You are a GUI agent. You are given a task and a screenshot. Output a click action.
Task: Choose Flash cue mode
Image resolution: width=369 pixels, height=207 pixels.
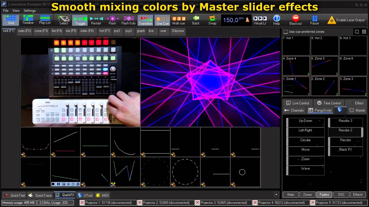112,20
